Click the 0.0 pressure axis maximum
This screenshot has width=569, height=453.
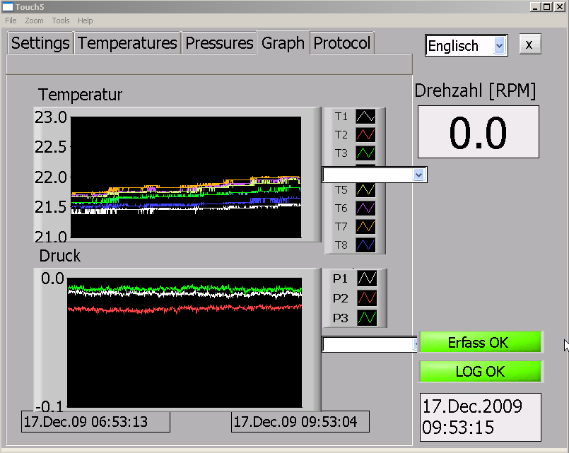(52, 278)
